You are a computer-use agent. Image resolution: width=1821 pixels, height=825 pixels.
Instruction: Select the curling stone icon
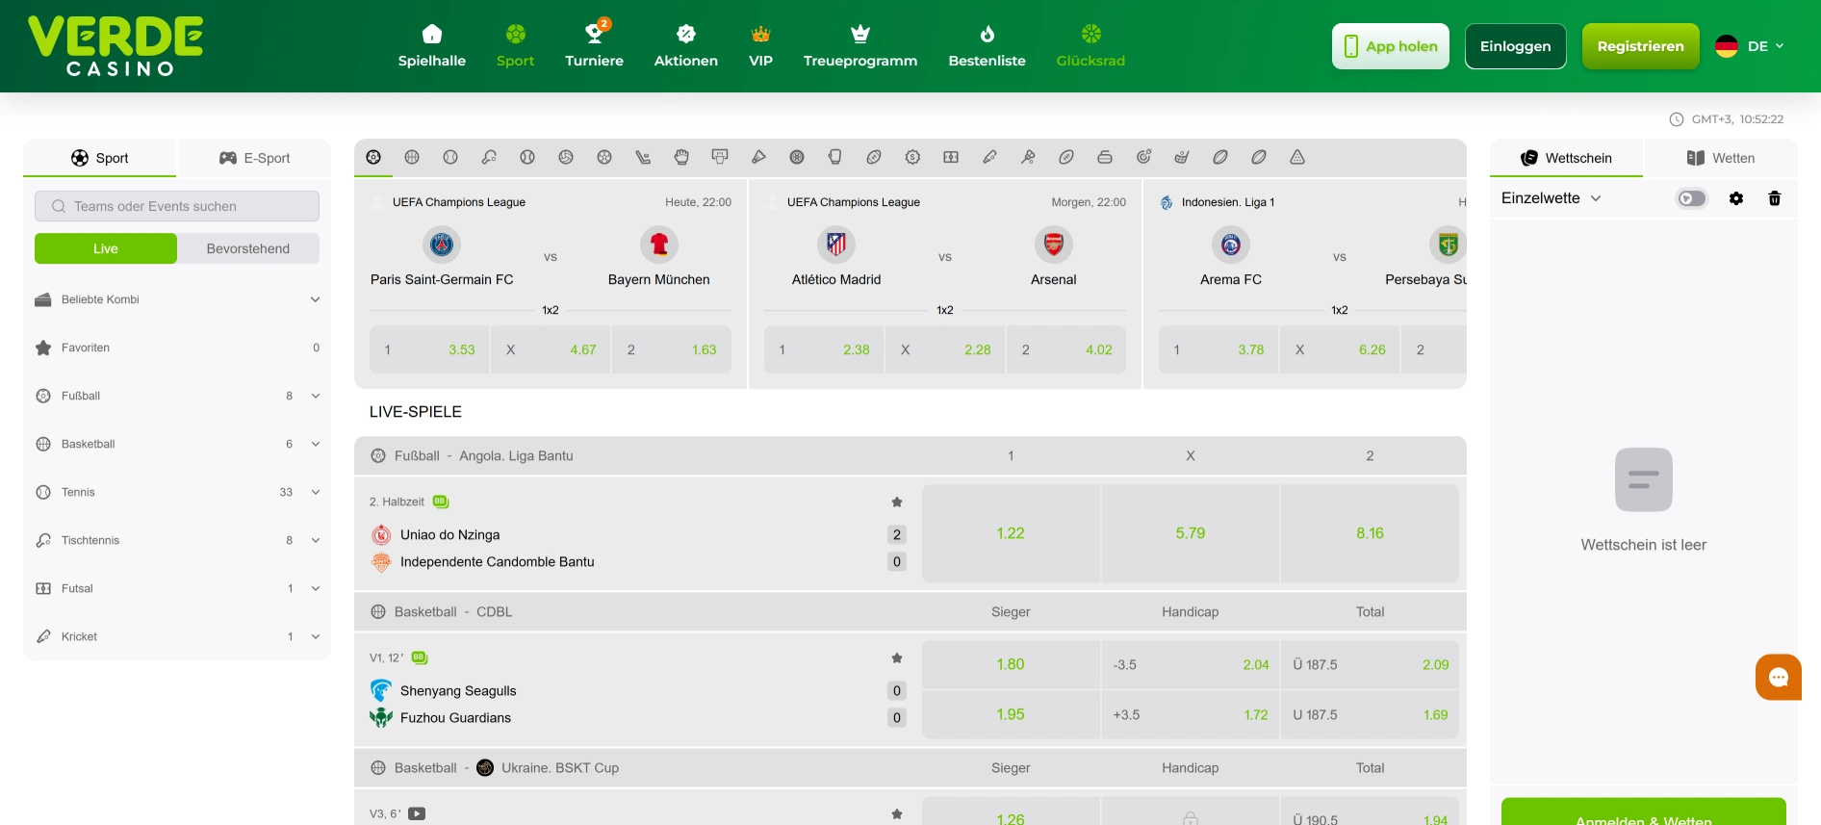(x=1105, y=157)
